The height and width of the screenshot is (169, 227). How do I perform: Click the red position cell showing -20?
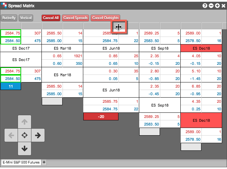pyautogui.click(x=101, y=117)
